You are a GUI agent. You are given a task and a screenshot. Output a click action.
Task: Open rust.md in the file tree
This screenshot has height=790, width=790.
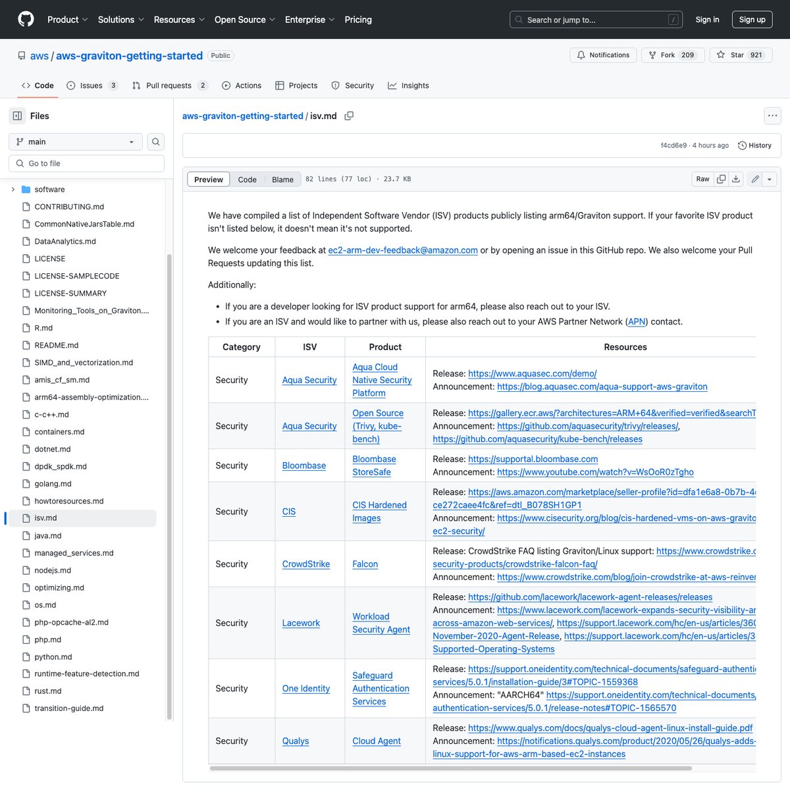click(48, 691)
